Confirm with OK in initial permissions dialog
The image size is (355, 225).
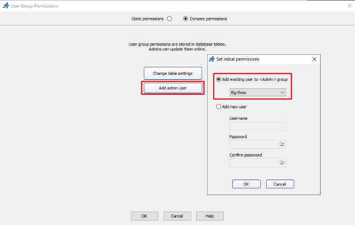246,184
